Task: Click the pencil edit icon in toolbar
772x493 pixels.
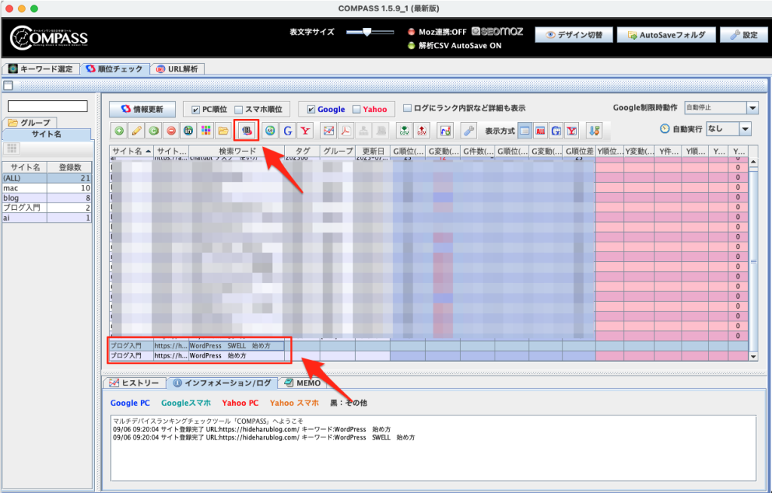Action: click(x=136, y=131)
